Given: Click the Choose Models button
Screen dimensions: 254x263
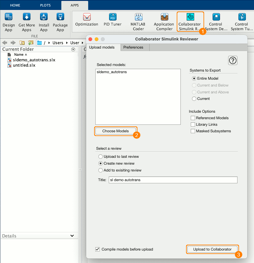Looking at the screenshot, I should (116, 131).
